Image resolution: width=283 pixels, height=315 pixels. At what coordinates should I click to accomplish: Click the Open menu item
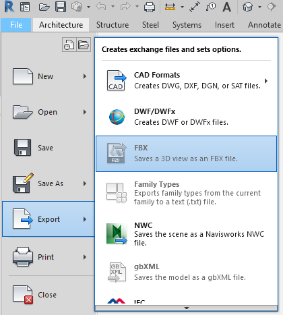tap(48, 112)
